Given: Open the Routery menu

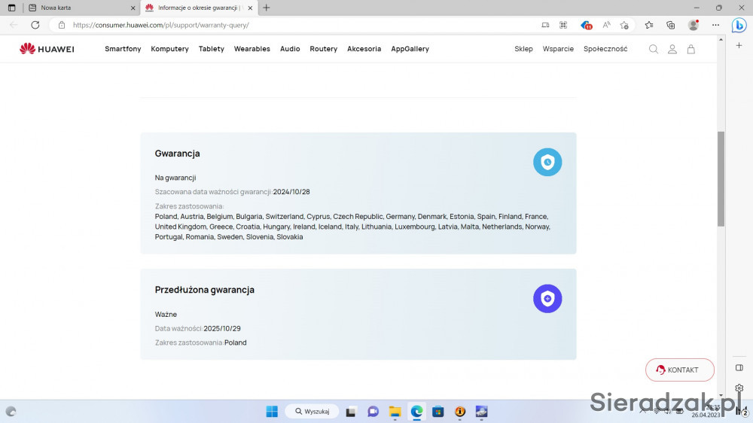Looking at the screenshot, I should coord(324,49).
